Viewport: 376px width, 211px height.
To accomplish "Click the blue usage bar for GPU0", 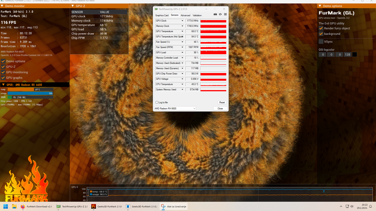I will tap(30, 93).
